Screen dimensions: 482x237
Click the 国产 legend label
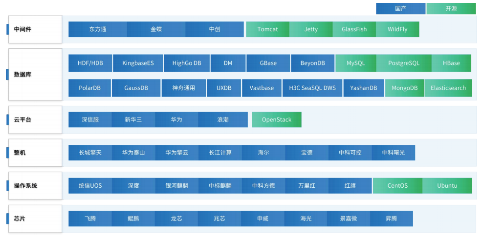point(400,9)
